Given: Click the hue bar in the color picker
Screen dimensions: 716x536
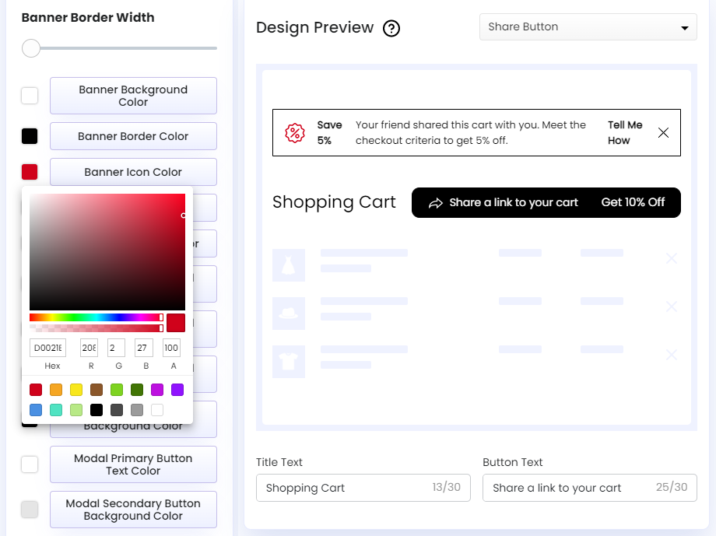Looking at the screenshot, I should pos(93,318).
